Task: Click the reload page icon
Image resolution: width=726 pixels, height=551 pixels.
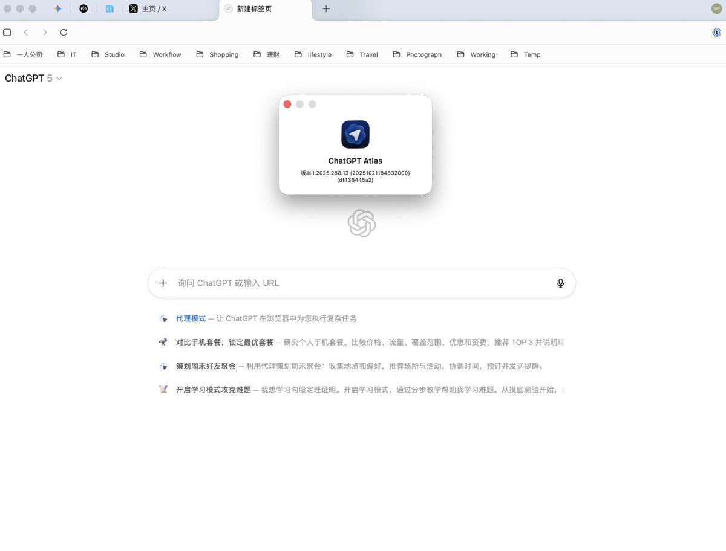Action: pos(64,33)
